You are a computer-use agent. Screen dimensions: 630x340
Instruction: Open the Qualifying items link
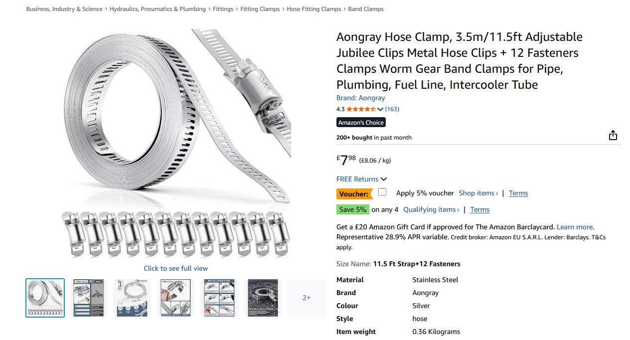[432, 209]
